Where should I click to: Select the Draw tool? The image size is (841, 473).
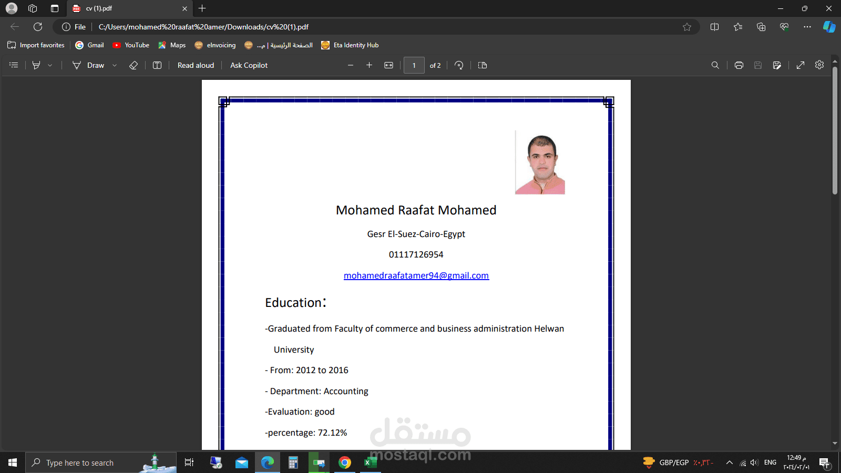coord(89,65)
